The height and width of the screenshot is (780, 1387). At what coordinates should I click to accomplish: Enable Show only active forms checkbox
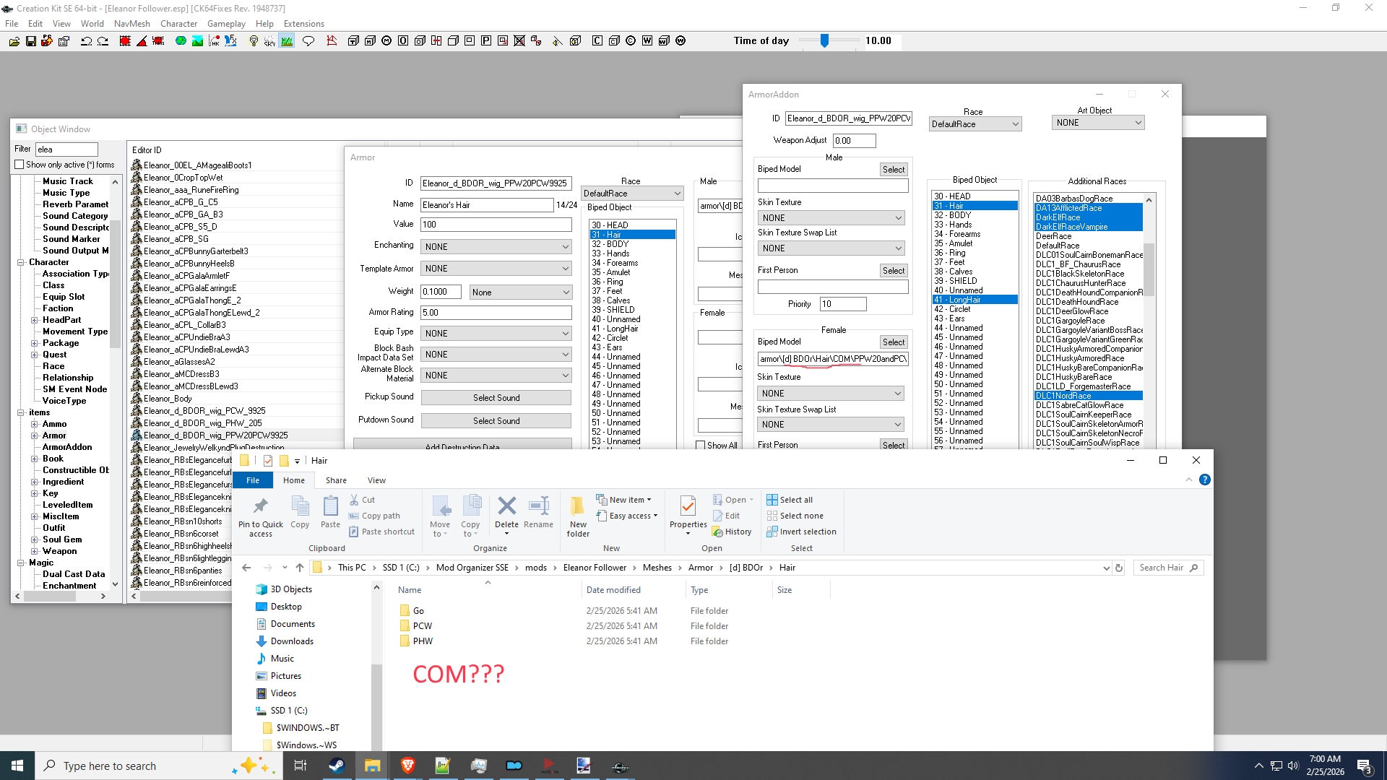click(x=20, y=165)
